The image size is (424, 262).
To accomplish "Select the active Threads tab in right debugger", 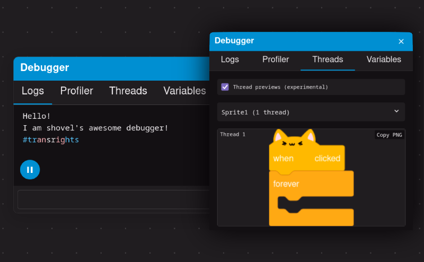I will coord(328,59).
